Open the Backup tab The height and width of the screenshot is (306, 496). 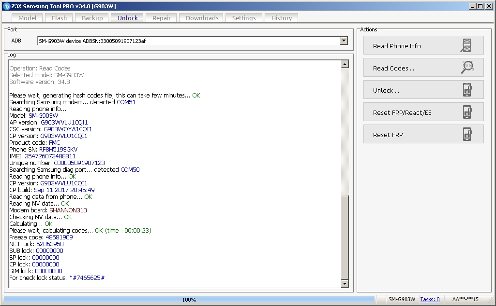tap(92, 18)
